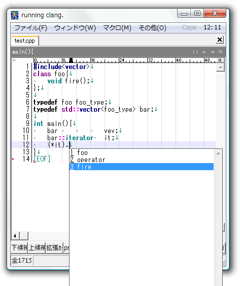This screenshot has width=240, height=286.
Task: Click the 下候補 button
Action: 19,248
